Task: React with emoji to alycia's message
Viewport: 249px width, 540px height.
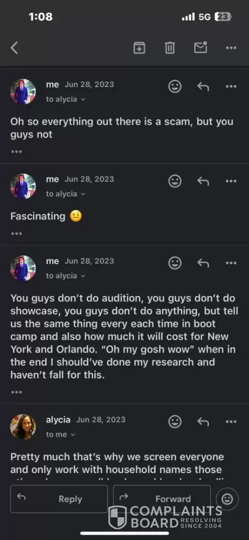Action: click(x=175, y=422)
